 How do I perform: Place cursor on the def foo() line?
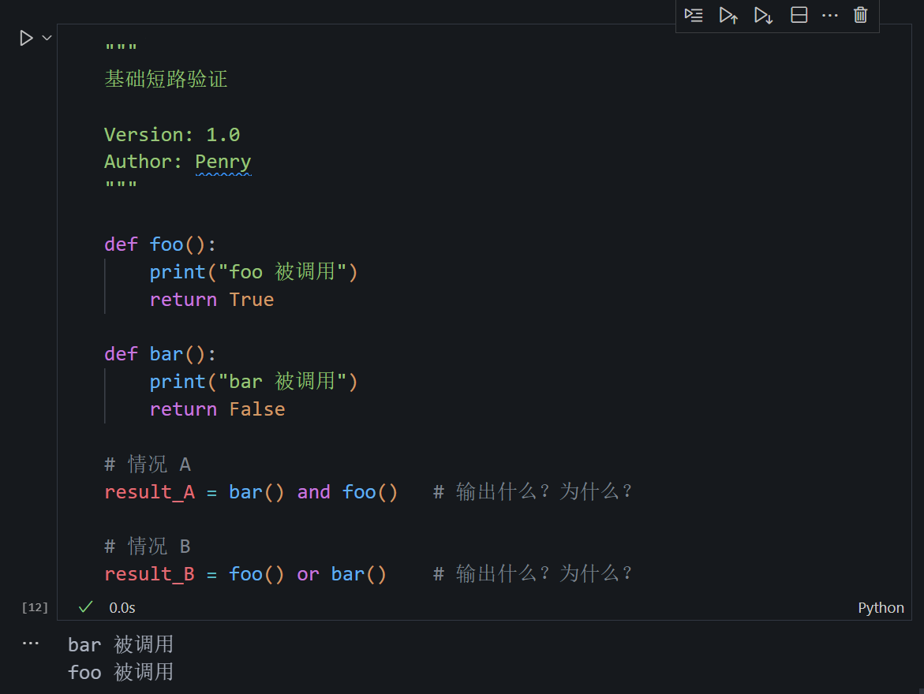click(x=160, y=244)
